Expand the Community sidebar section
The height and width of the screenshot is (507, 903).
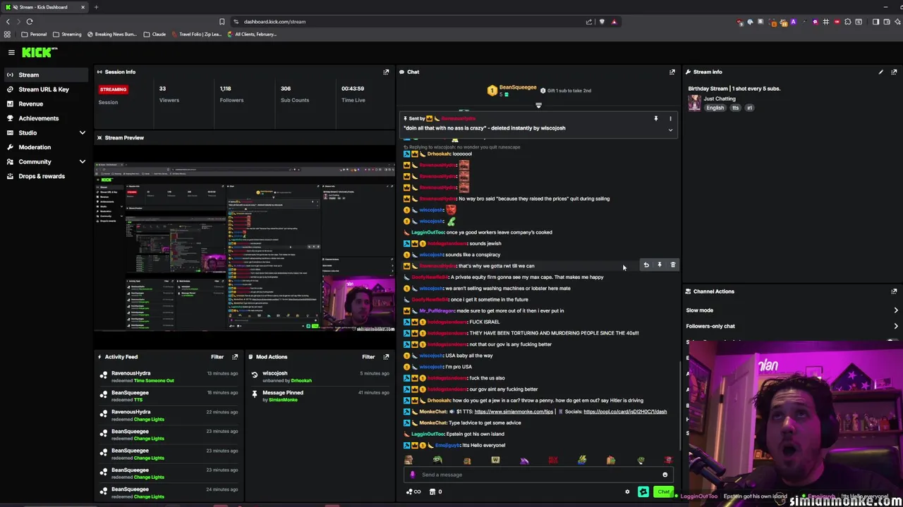point(82,162)
